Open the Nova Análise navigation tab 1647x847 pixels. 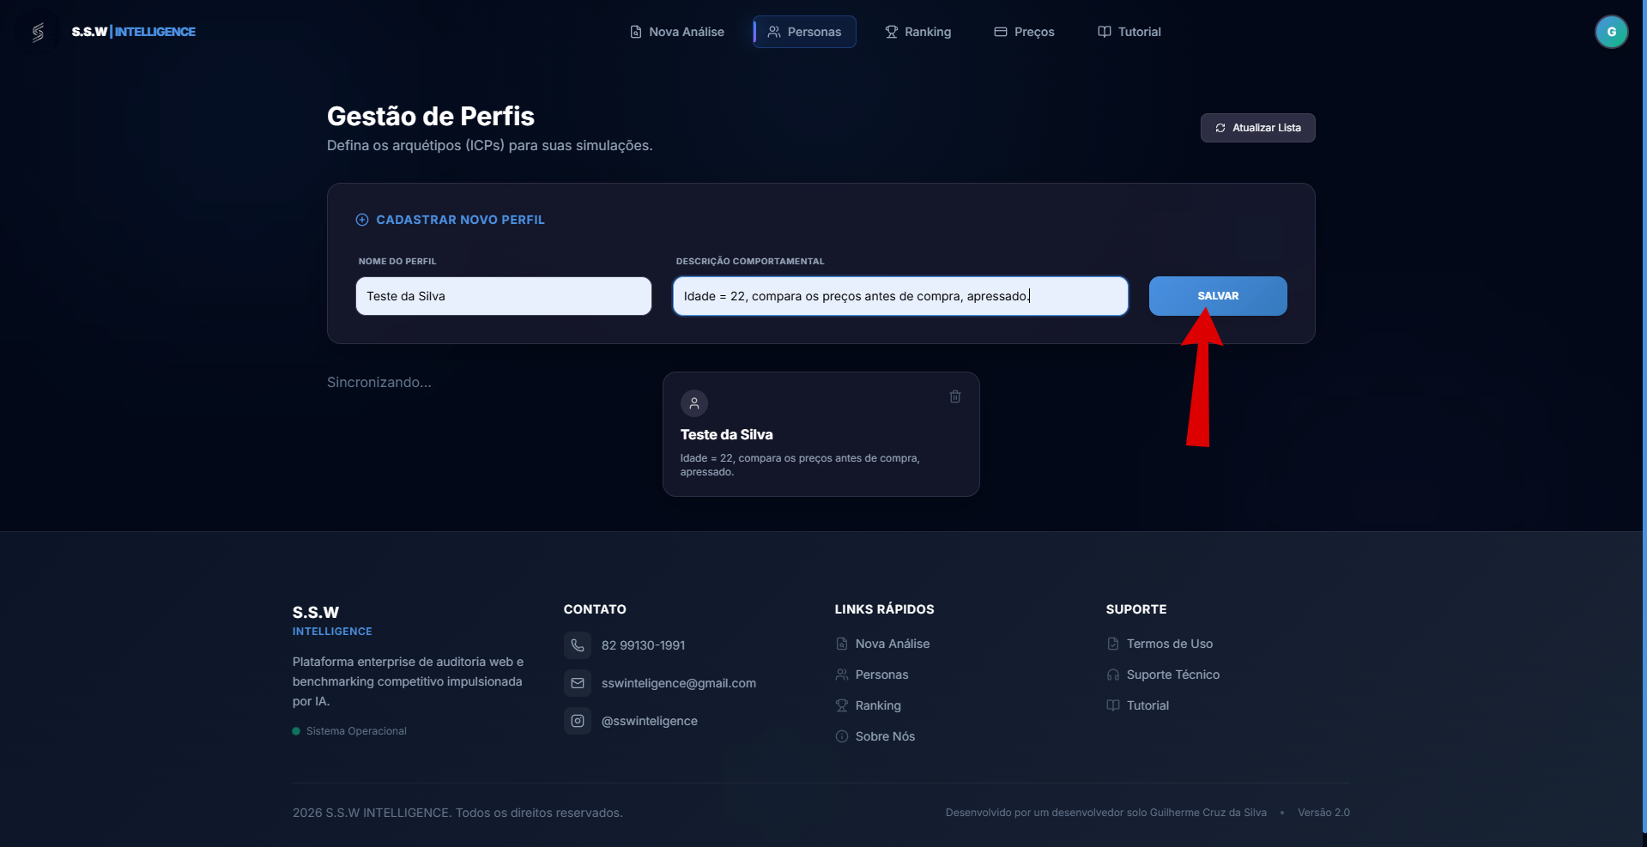coord(677,32)
